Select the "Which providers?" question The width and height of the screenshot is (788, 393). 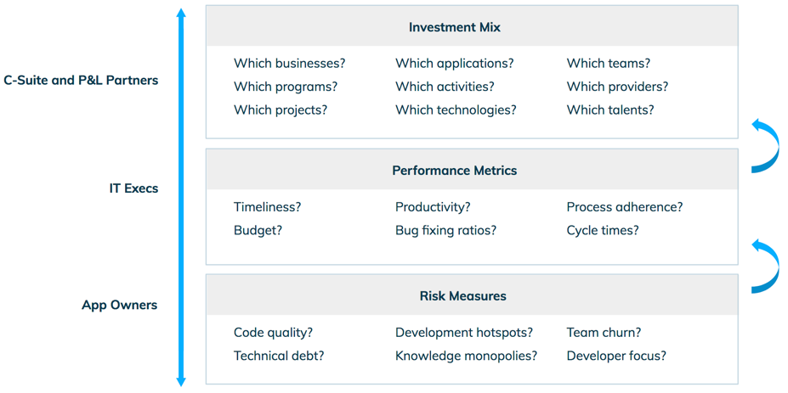617,87
